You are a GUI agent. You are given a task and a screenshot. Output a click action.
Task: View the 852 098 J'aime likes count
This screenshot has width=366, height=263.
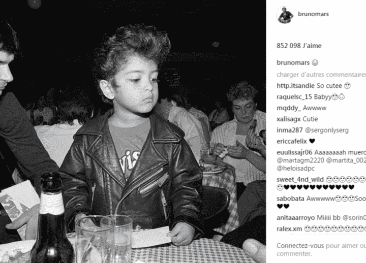[299, 46]
